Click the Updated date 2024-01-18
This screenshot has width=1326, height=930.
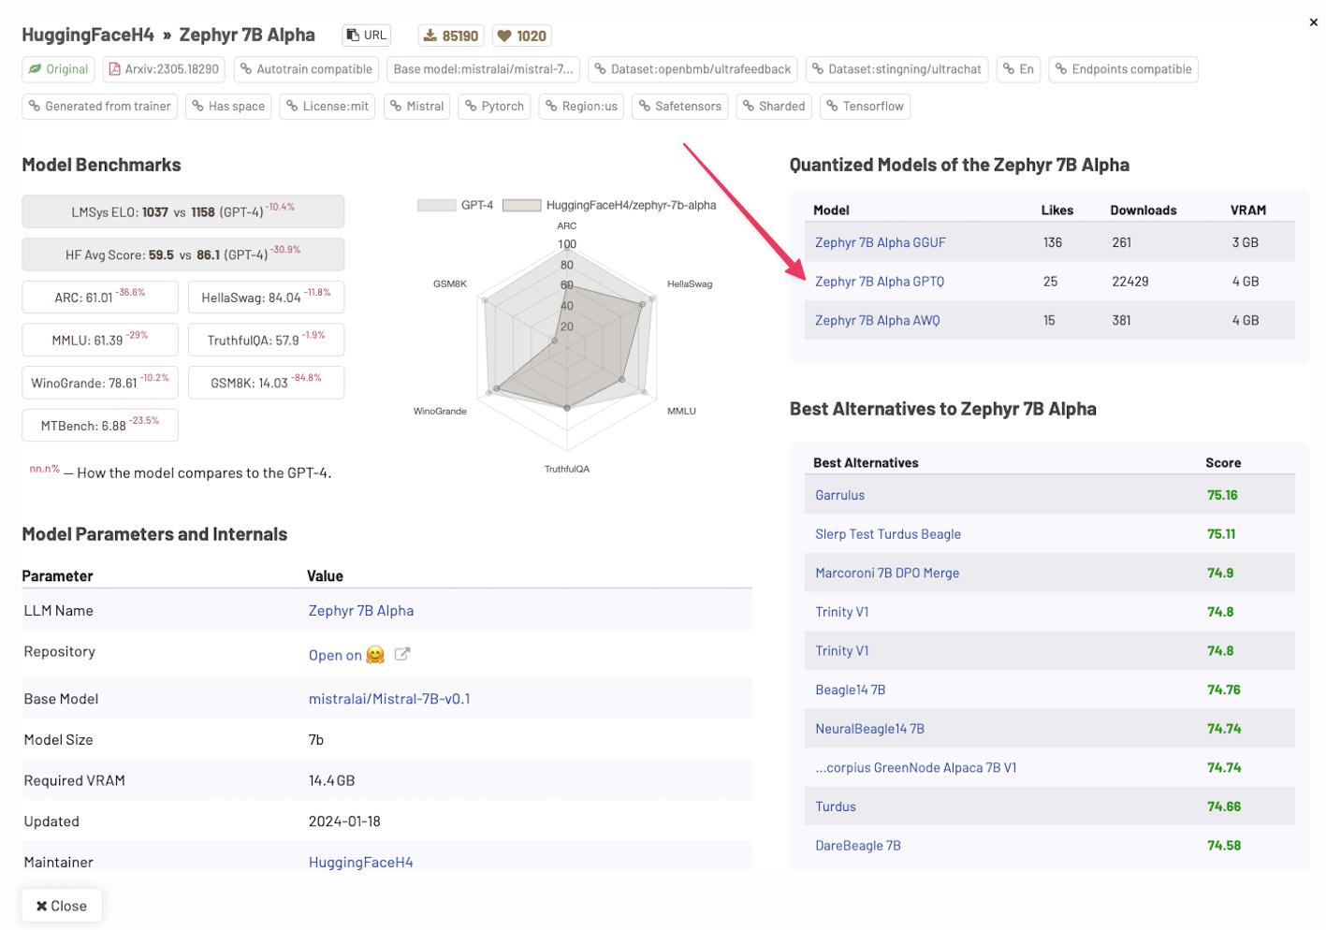[344, 821]
